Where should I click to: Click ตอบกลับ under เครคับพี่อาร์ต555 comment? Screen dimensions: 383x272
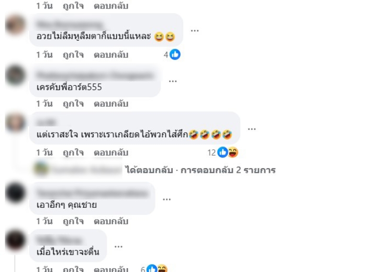click(x=111, y=103)
